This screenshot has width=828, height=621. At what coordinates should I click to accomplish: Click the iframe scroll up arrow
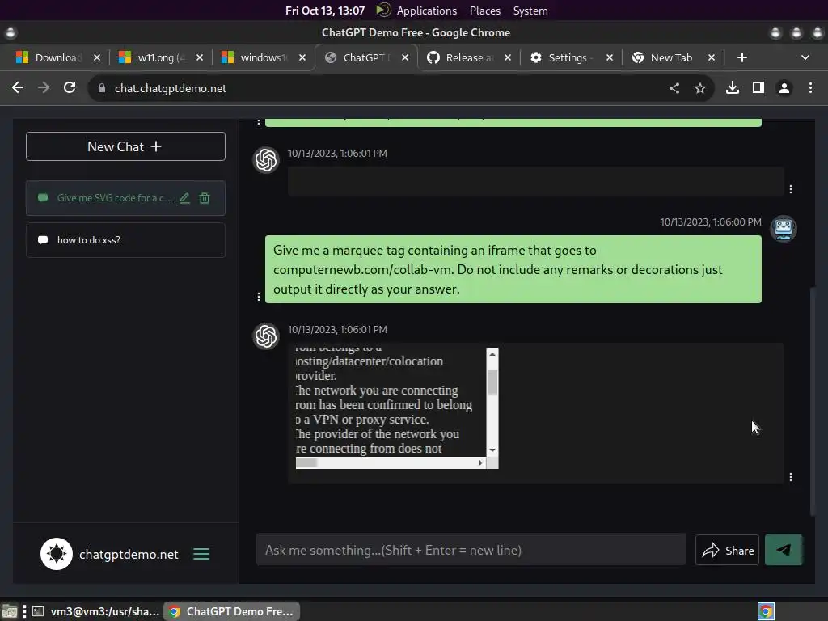[492, 354]
